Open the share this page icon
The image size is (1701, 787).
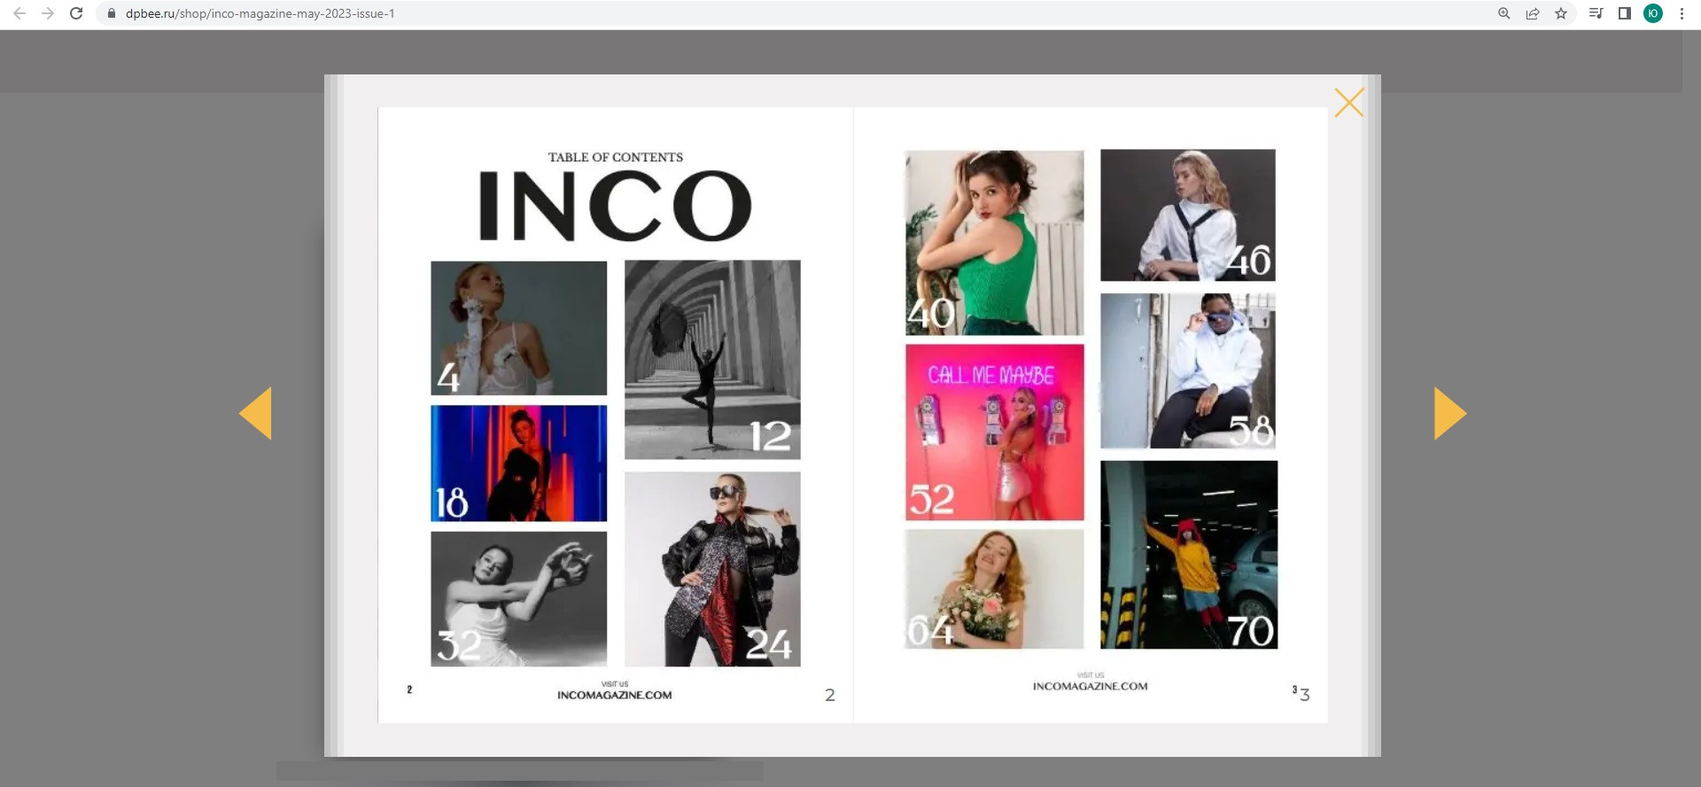click(x=1533, y=13)
